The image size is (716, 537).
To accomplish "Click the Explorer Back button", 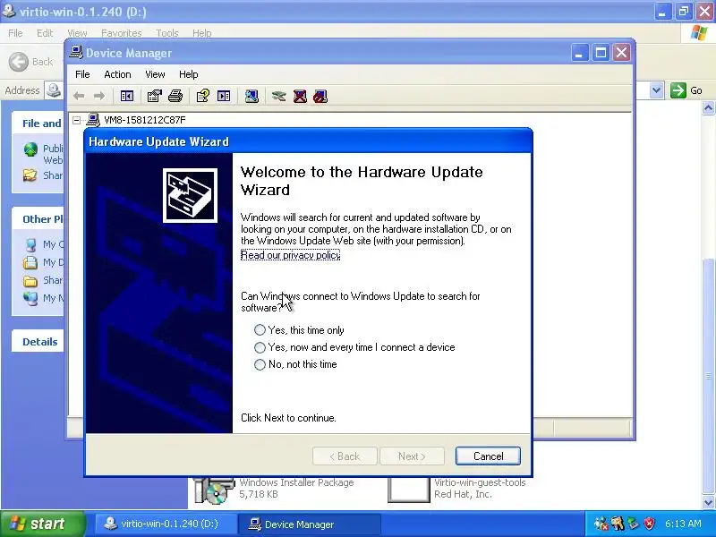I will tap(30, 62).
